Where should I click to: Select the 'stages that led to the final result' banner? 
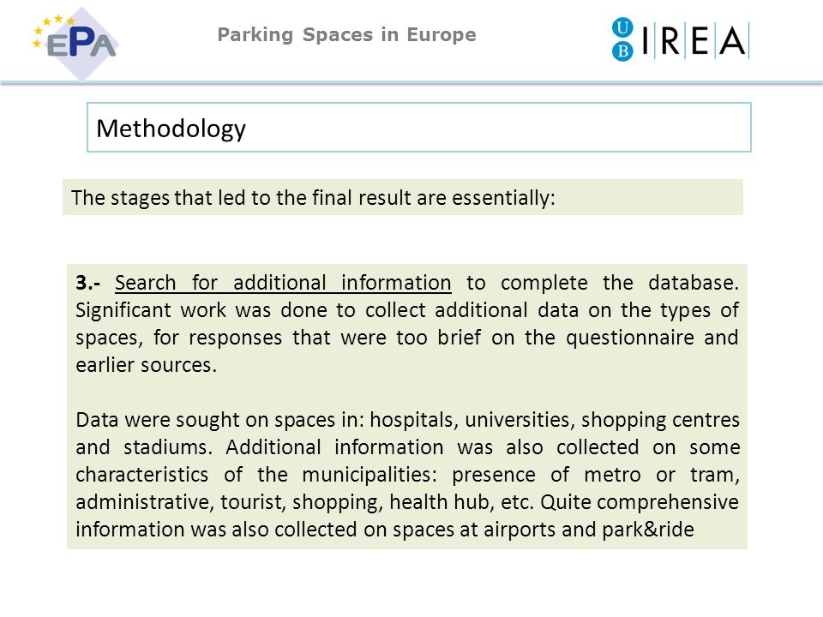(403, 197)
